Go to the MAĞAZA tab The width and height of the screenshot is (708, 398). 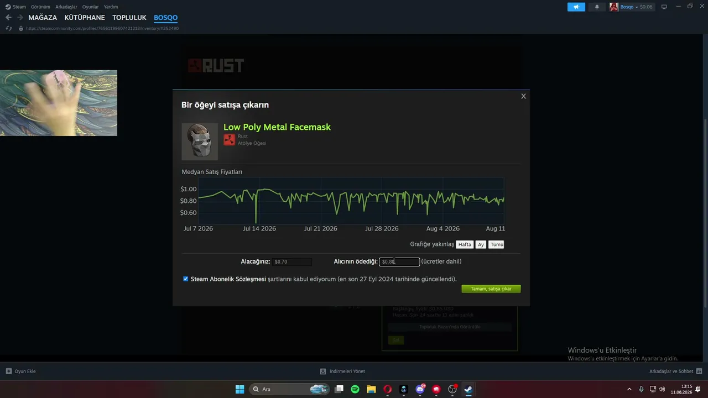point(43,18)
